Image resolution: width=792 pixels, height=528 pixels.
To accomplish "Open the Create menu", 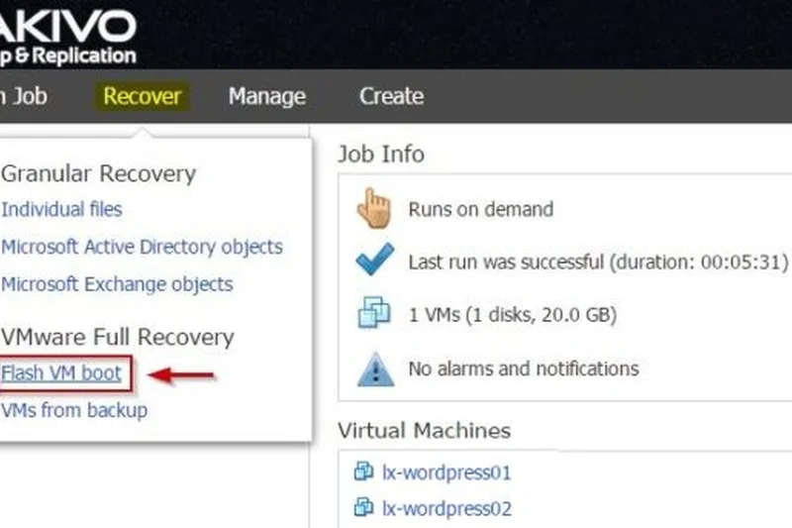I will pos(391,96).
